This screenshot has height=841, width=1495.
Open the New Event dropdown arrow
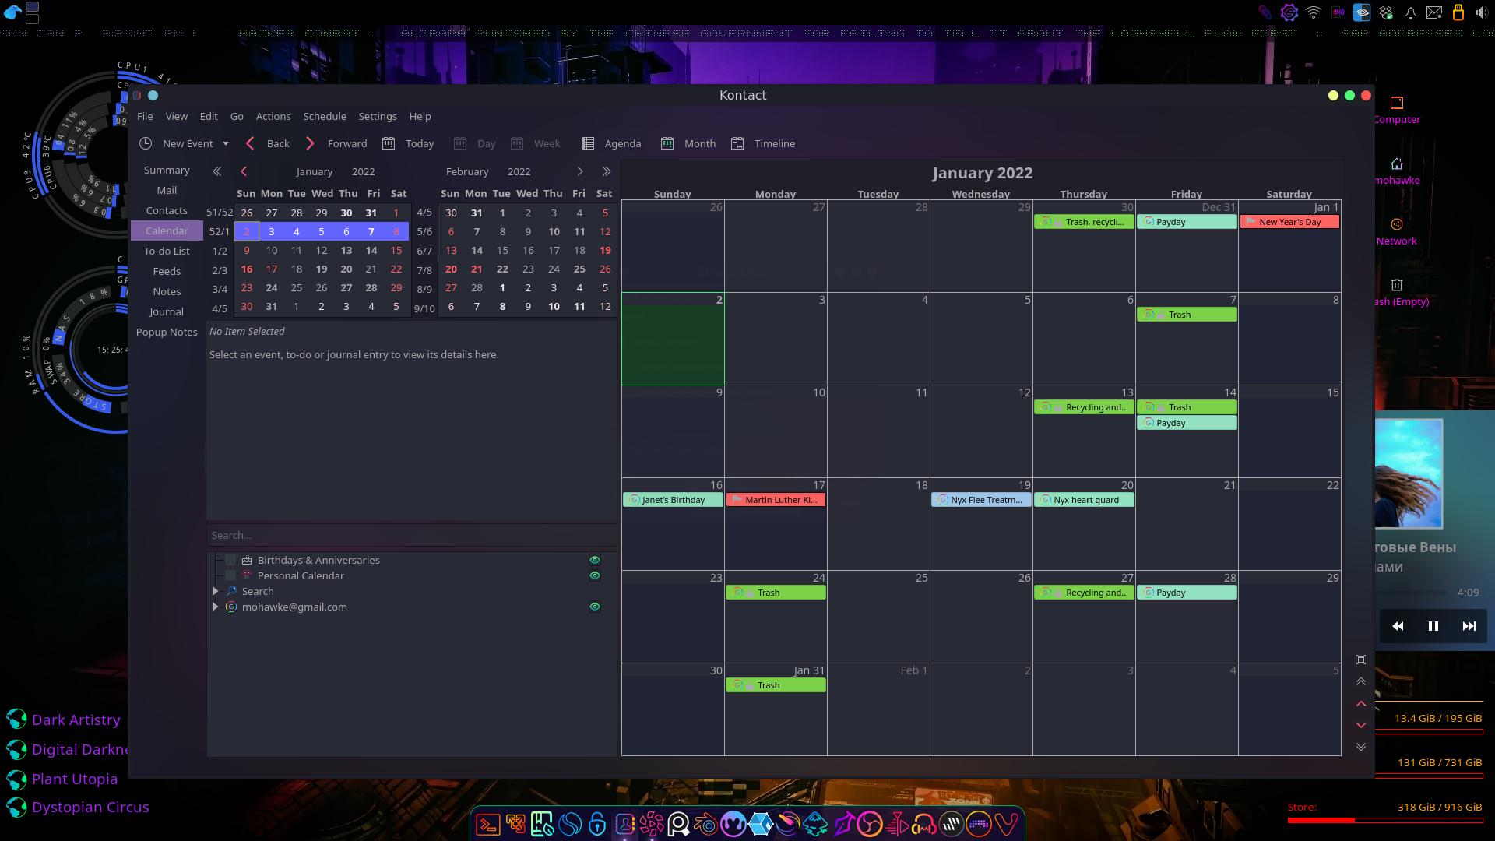point(226,143)
